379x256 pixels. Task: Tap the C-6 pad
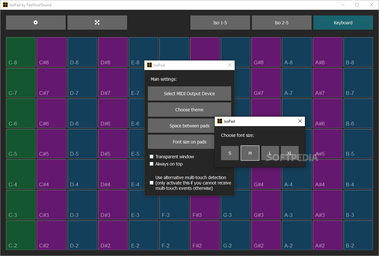pos(21,113)
